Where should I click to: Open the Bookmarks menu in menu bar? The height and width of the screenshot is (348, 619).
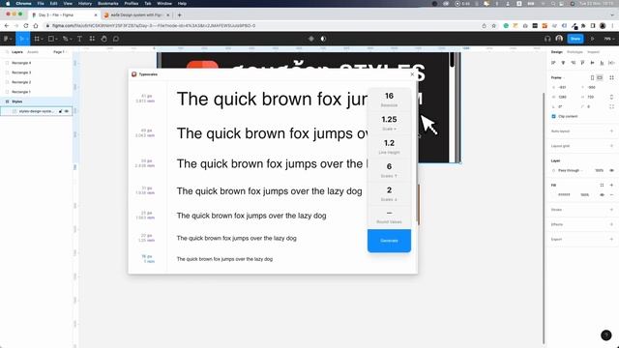pos(107,4)
